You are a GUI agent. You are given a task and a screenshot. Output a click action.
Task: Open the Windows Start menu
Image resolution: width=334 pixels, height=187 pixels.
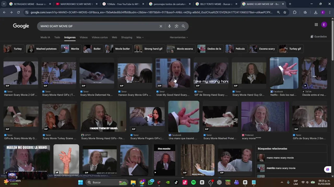point(80,182)
